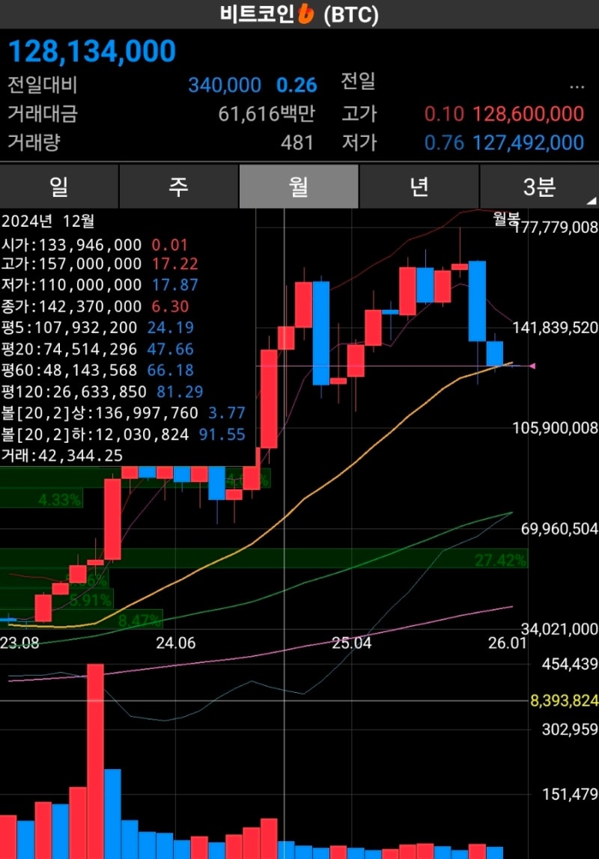Tap the 151,479 volume axis label
Screen dimensions: 599x859
coord(570,795)
